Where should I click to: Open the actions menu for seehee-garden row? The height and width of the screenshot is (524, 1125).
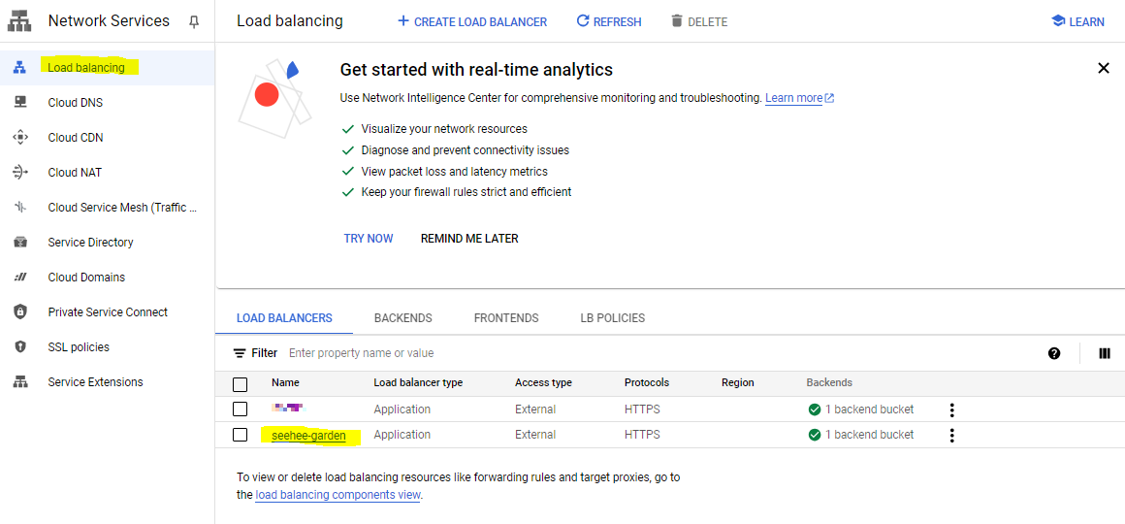click(x=952, y=435)
